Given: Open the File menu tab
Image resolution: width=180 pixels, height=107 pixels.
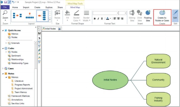Looking at the screenshot, I should (5, 7).
